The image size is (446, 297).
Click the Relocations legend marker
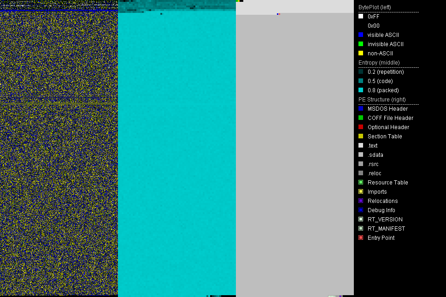361,201
